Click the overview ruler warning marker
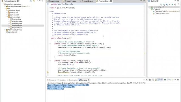Viewport: 181px width, 102px height. [145, 53]
